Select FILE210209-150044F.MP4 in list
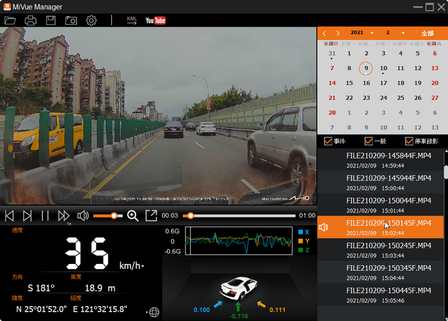 380,205
